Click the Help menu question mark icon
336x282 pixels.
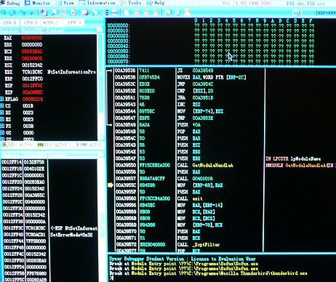pyautogui.click(x=150, y=3)
